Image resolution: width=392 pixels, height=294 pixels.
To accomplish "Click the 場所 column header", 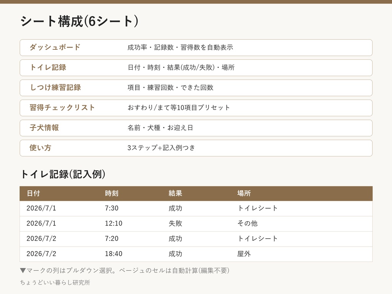I will (244, 193).
